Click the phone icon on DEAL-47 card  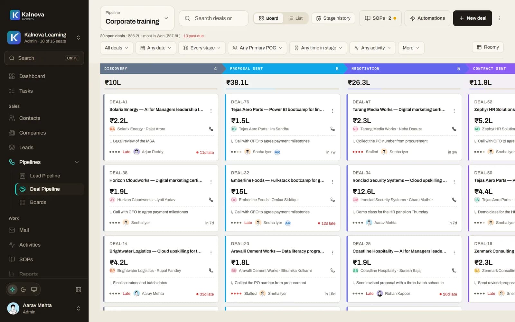pyautogui.click(x=454, y=129)
